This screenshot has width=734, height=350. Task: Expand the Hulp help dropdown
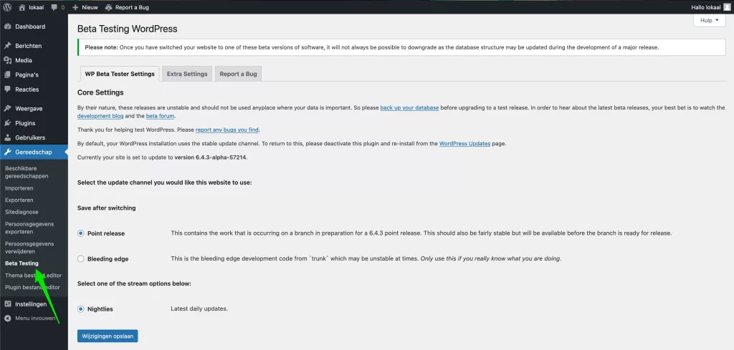(x=709, y=21)
